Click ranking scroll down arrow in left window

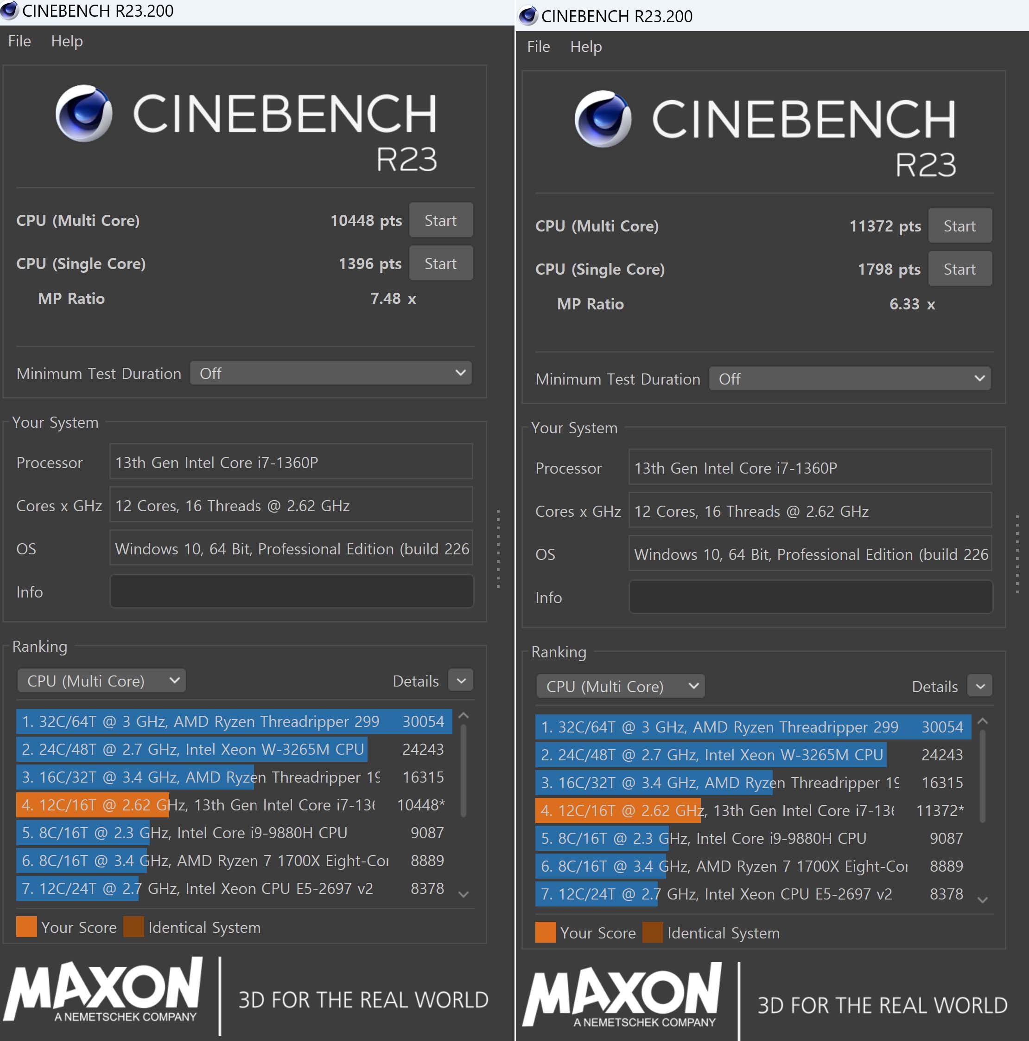coord(464,894)
